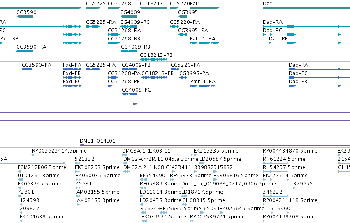Click the CG31268 gene label
This screenshot has width=350, height=223.
tap(119, 4)
